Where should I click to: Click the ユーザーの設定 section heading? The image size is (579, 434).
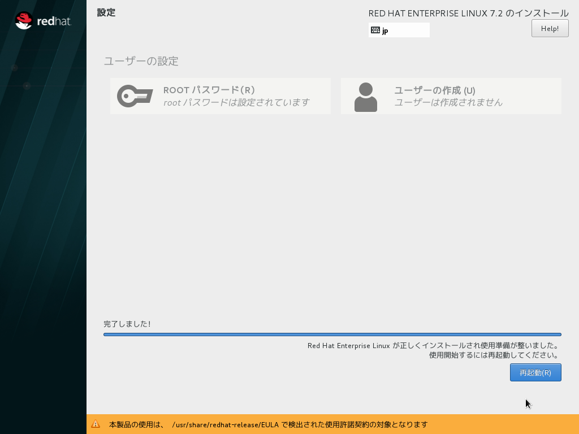[141, 61]
